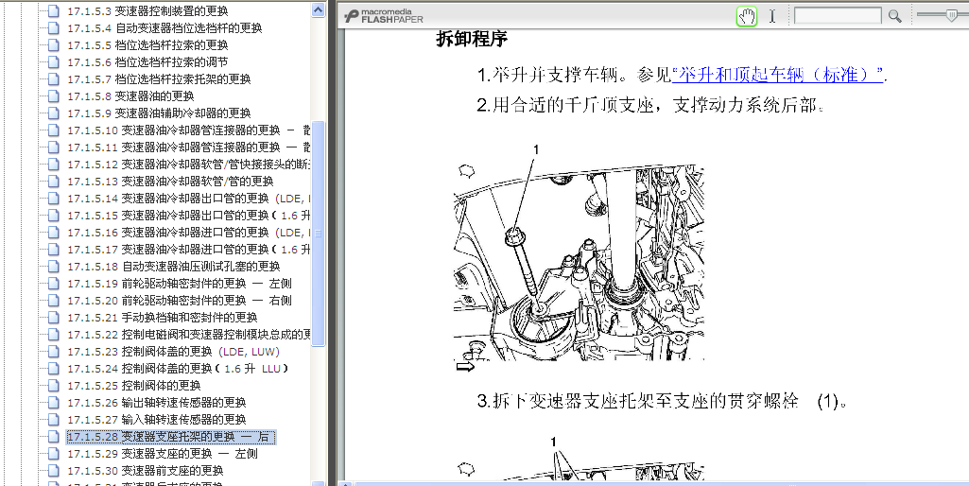Open the 举升和顶起车辆（标准） link
The width and height of the screenshot is (969, 486).
777,75
